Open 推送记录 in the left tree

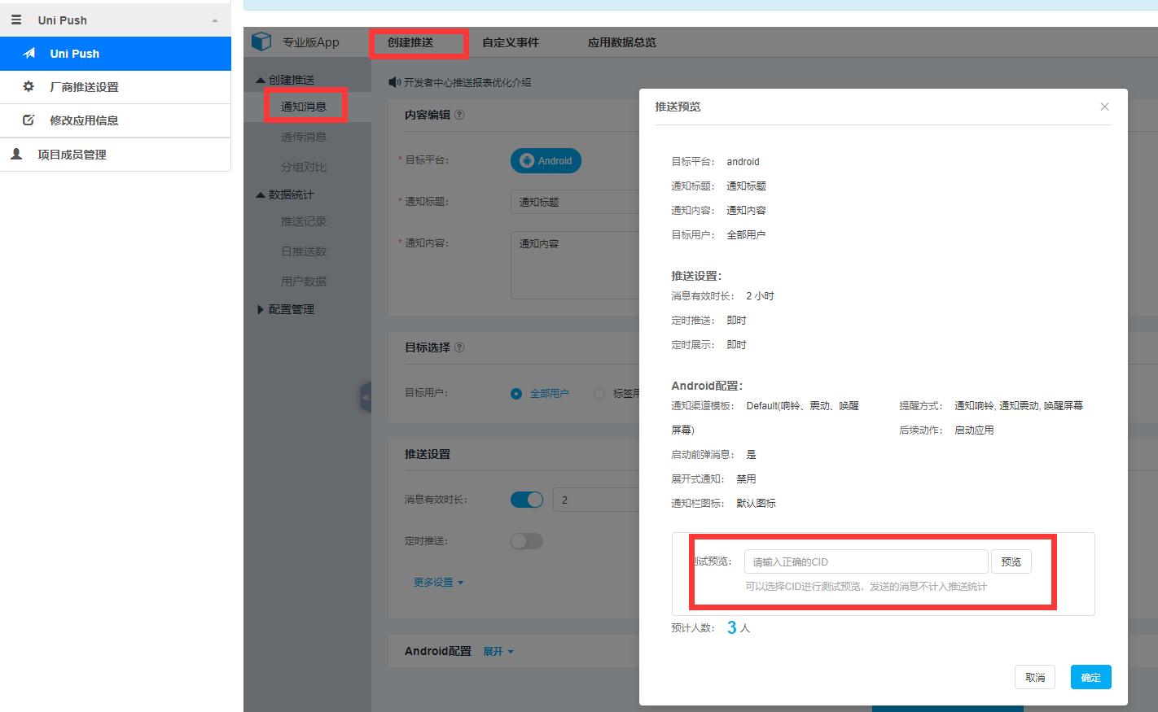[x=304, y=221]
